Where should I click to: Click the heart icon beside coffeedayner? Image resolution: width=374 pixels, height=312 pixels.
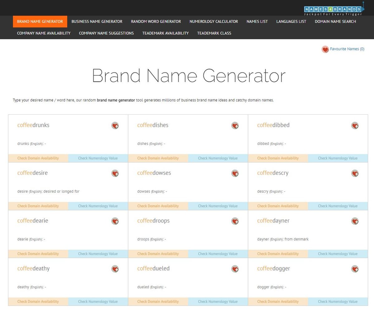tap(355, 221)
